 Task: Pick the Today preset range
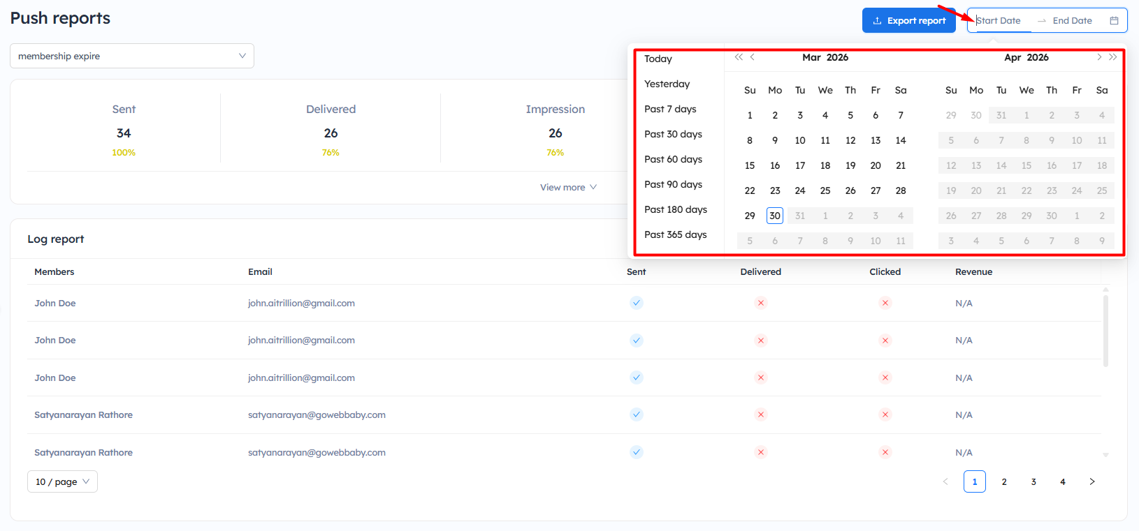(658, 59)
